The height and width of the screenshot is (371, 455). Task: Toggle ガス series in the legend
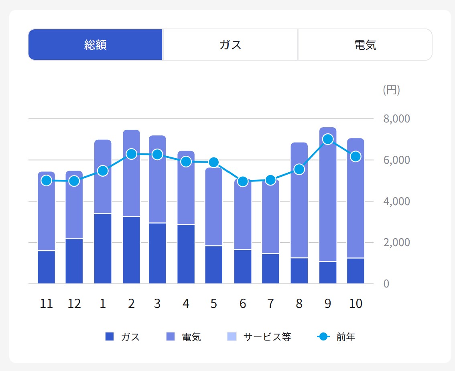[x=122, y=336]
